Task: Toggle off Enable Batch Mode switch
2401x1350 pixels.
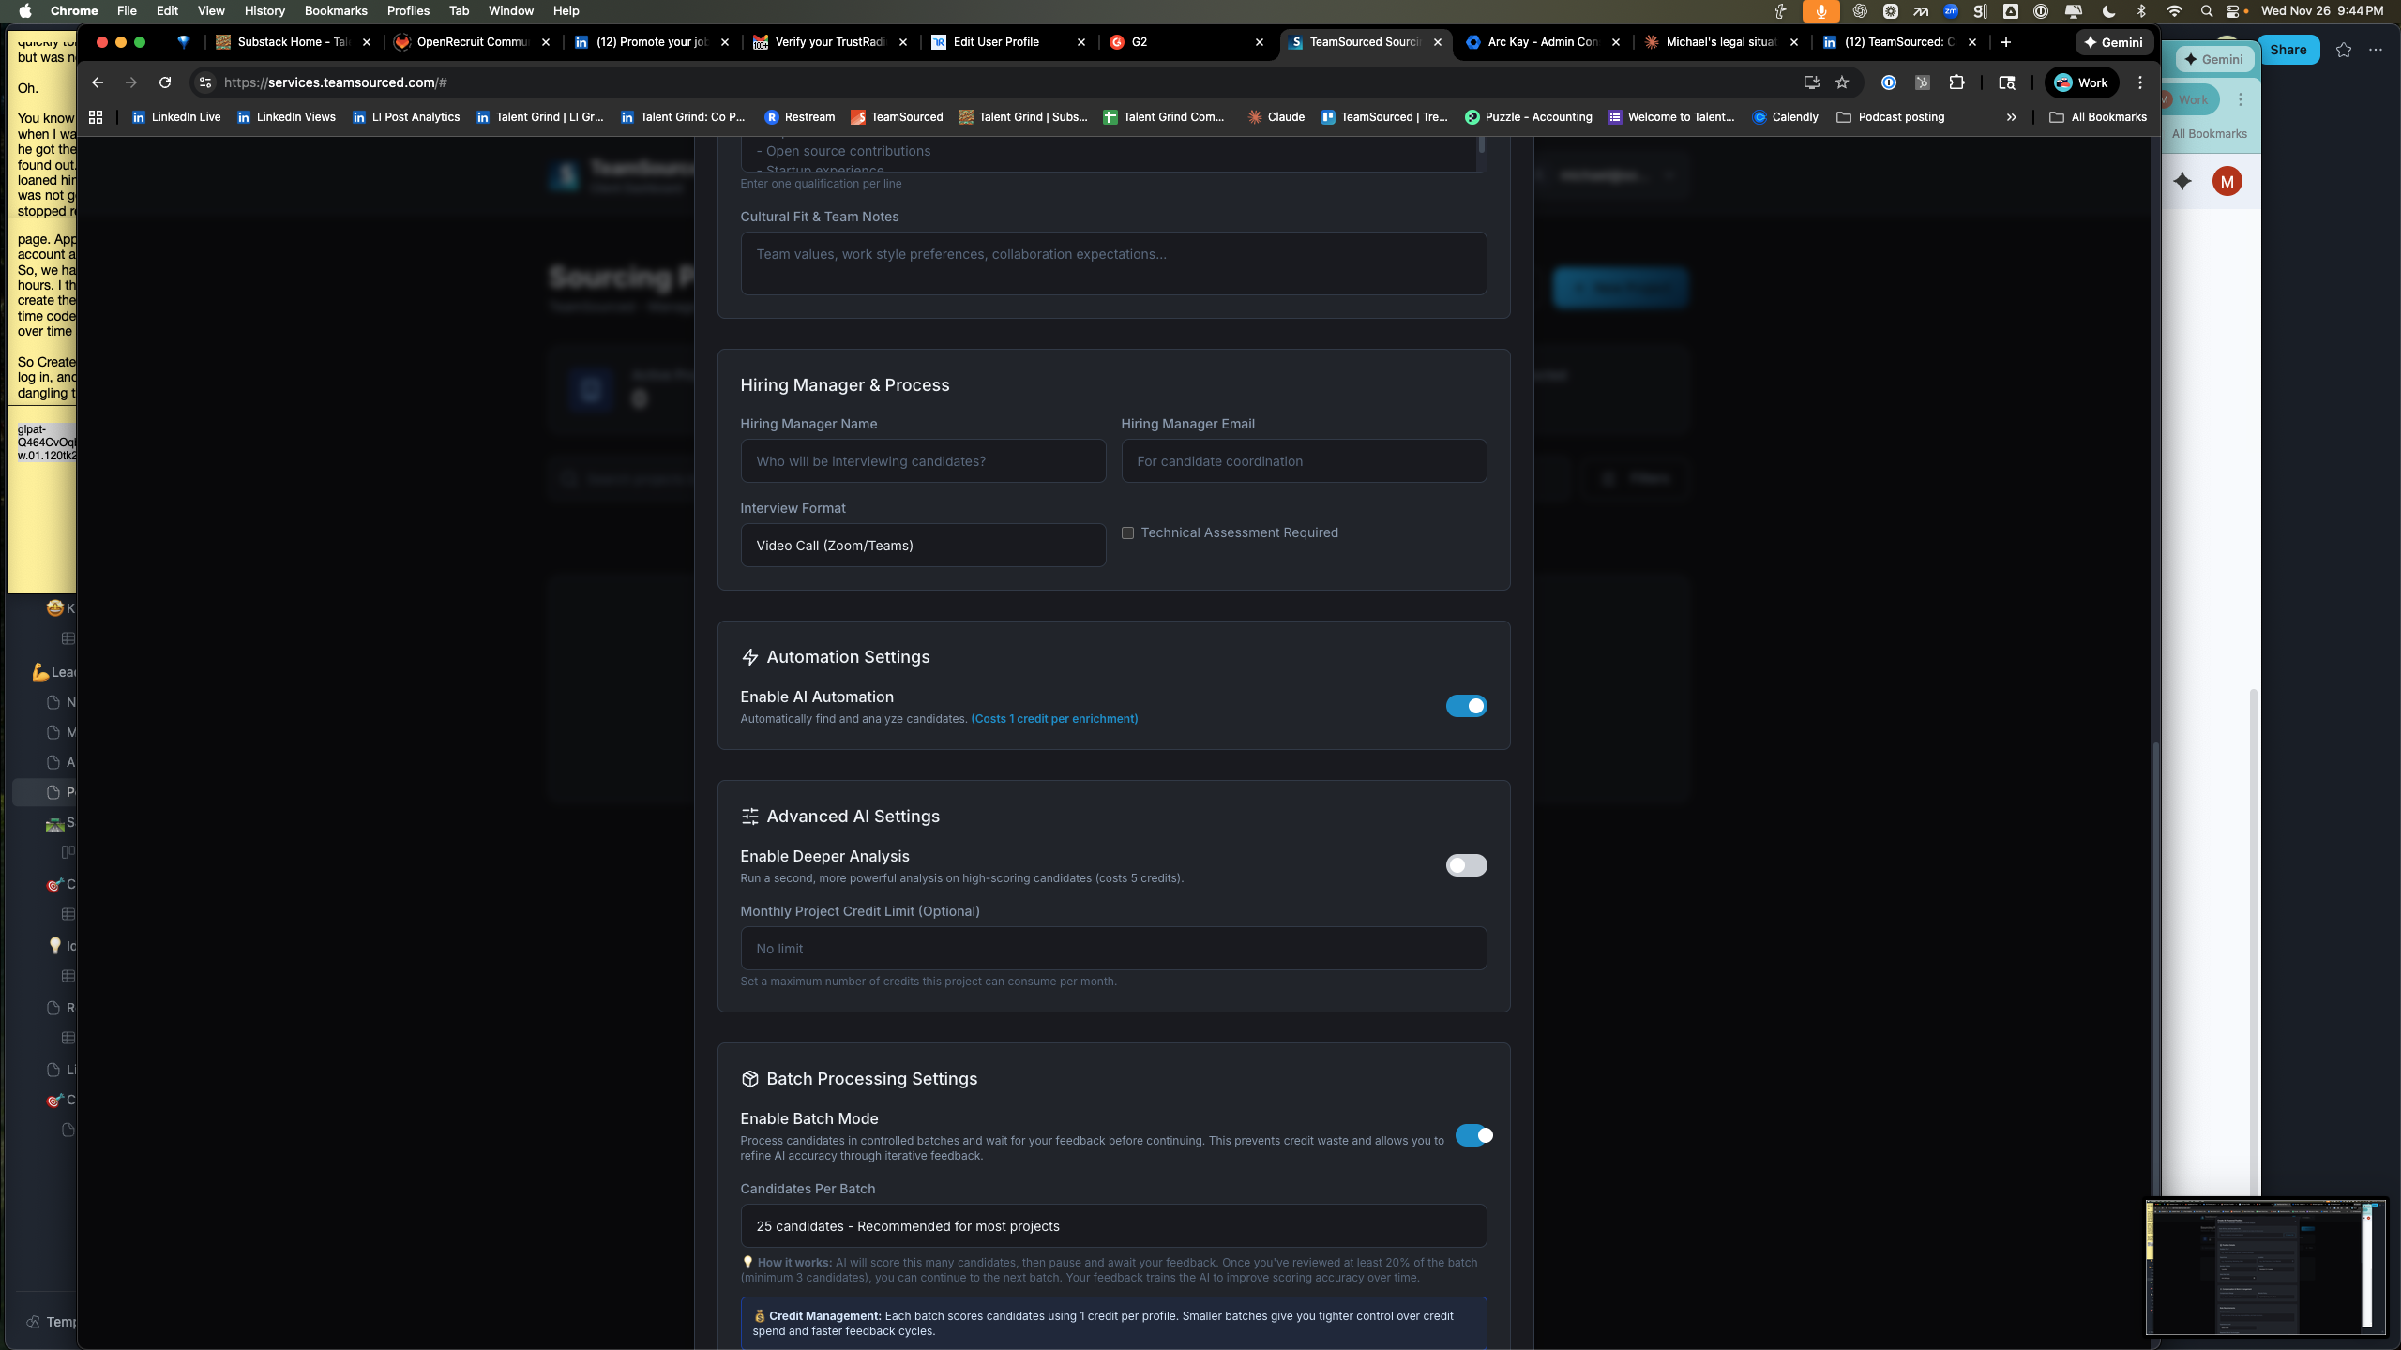Action: click(x=1473, y=1135)
